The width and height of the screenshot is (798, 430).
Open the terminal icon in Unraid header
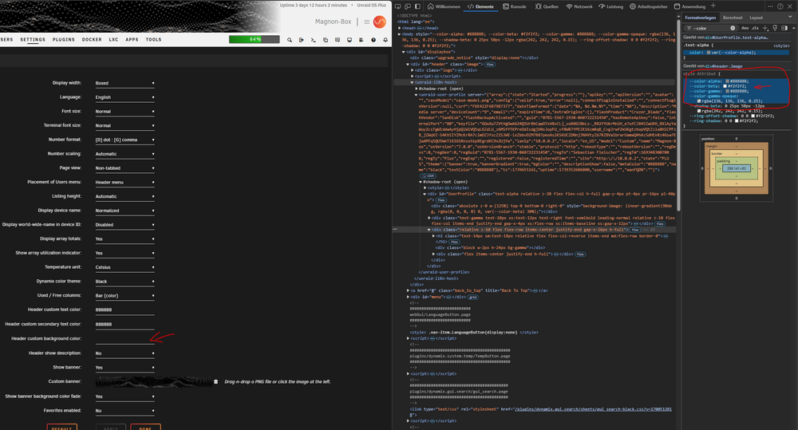[314, 40]
